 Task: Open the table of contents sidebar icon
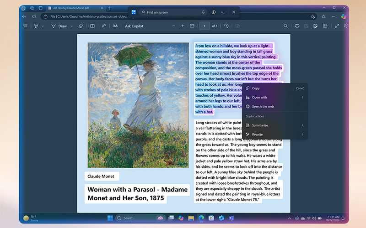click(25, 26)
